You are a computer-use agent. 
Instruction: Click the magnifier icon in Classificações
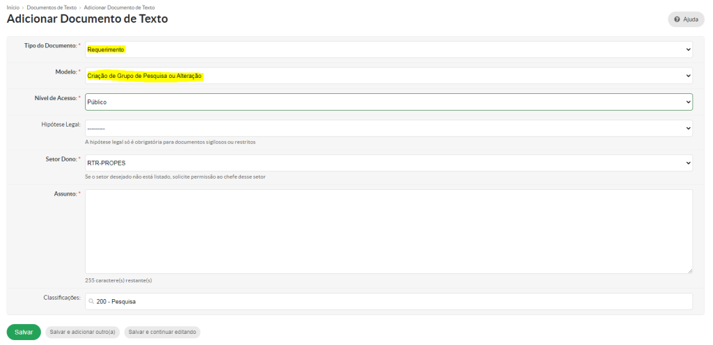[91, 302]
